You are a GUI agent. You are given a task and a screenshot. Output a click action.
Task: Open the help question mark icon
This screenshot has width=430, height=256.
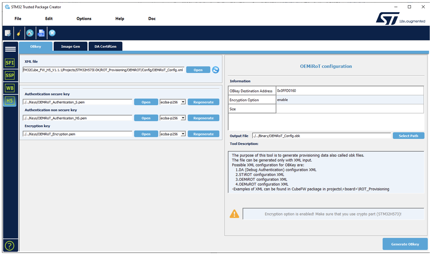pyautogui.click(x=10, y=246)
